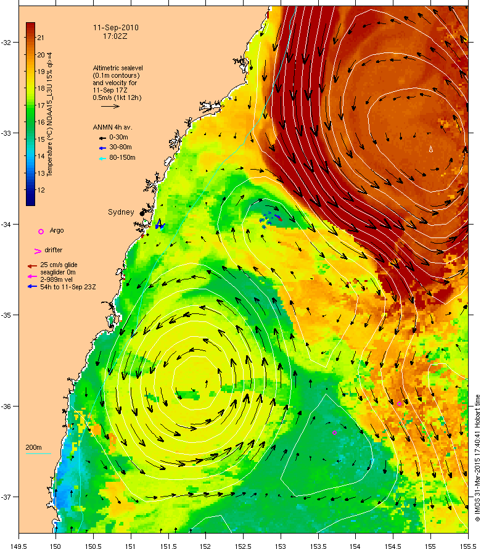Click the IMOS copyright timestamp text
This screenshot has width=481, height=549.
tap(477, 458)
